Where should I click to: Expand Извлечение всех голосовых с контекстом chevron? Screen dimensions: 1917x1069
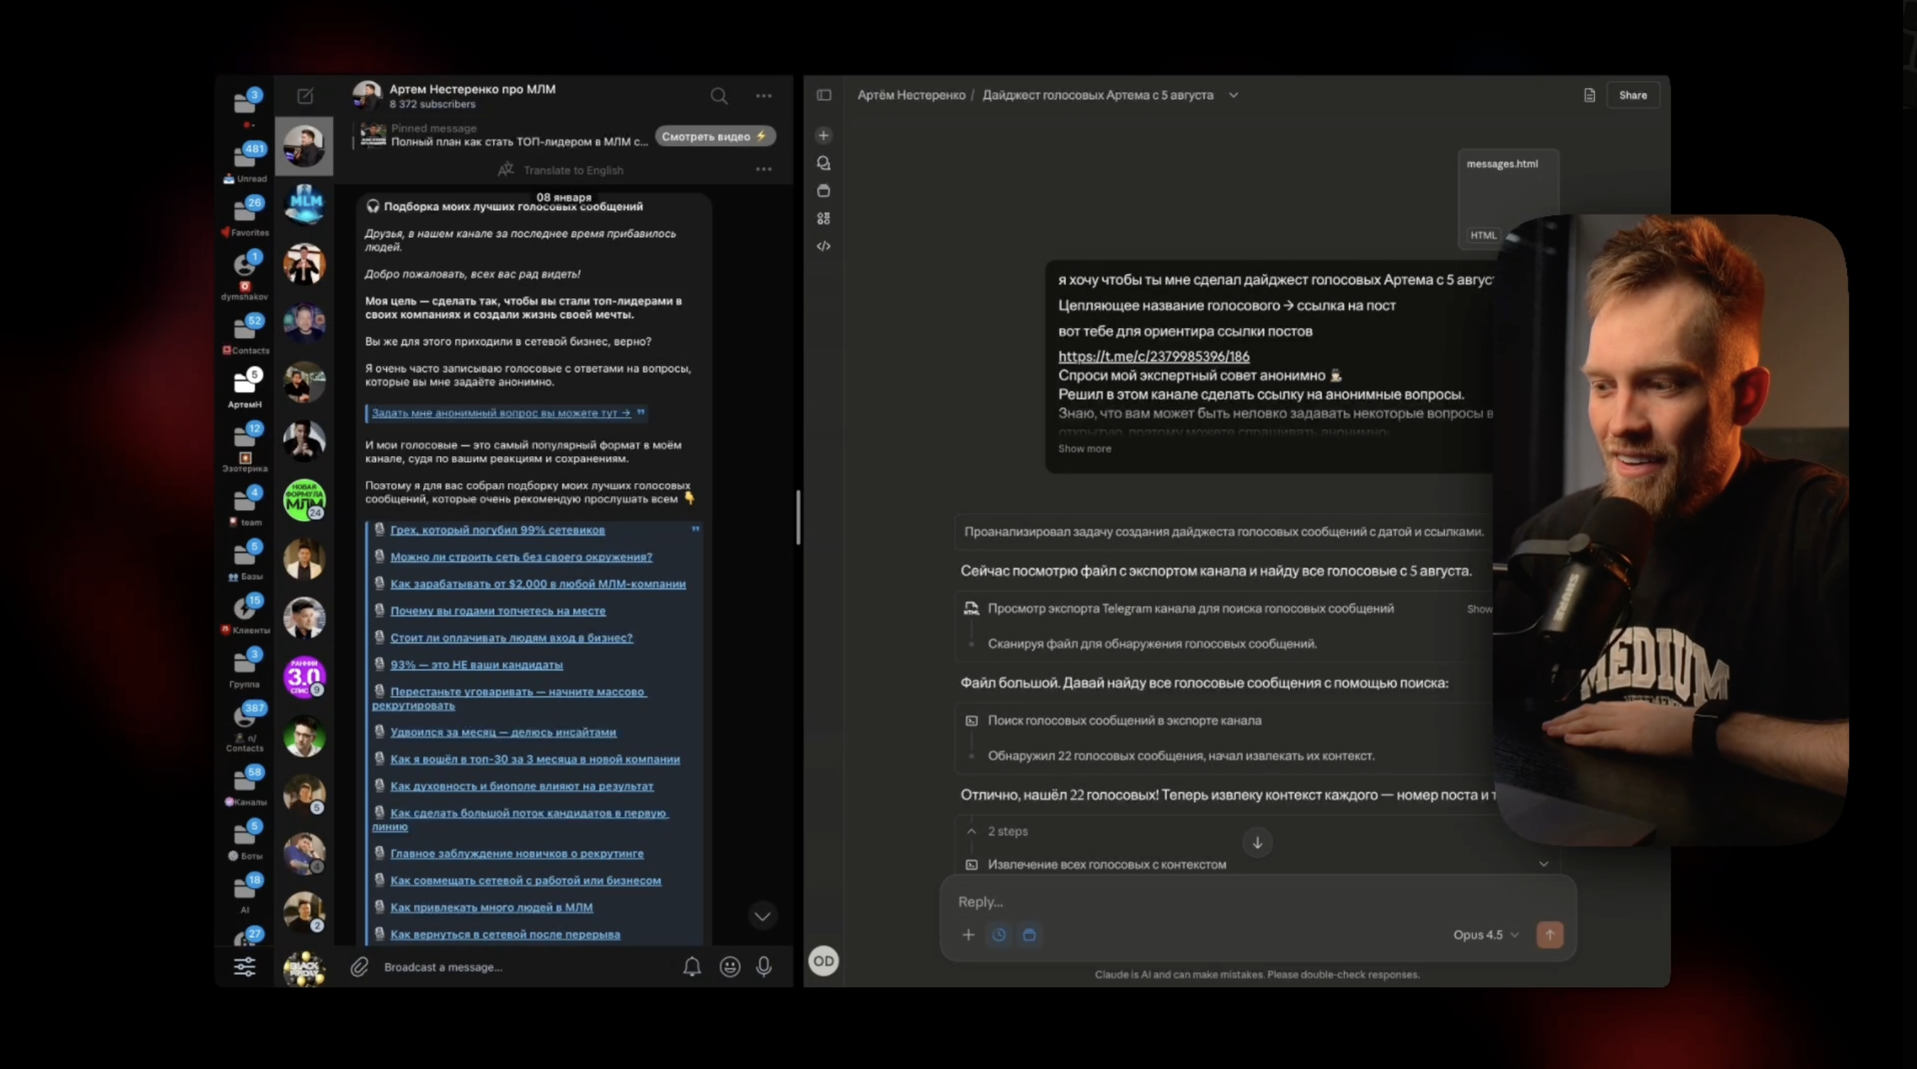(x=1543, y=864)
